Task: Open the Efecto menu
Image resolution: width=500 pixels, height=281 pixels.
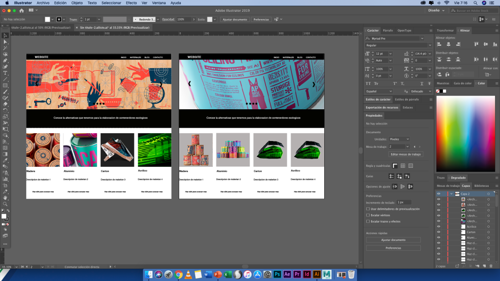Action: [131, 3]
